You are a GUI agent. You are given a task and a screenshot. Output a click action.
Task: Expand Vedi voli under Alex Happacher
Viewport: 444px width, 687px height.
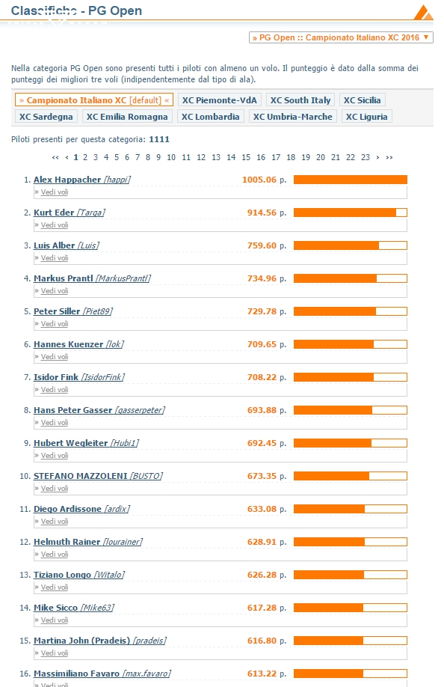pos(55,192)
